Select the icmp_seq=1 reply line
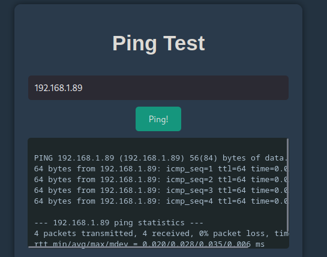327x257 pixels. point(161,169)
